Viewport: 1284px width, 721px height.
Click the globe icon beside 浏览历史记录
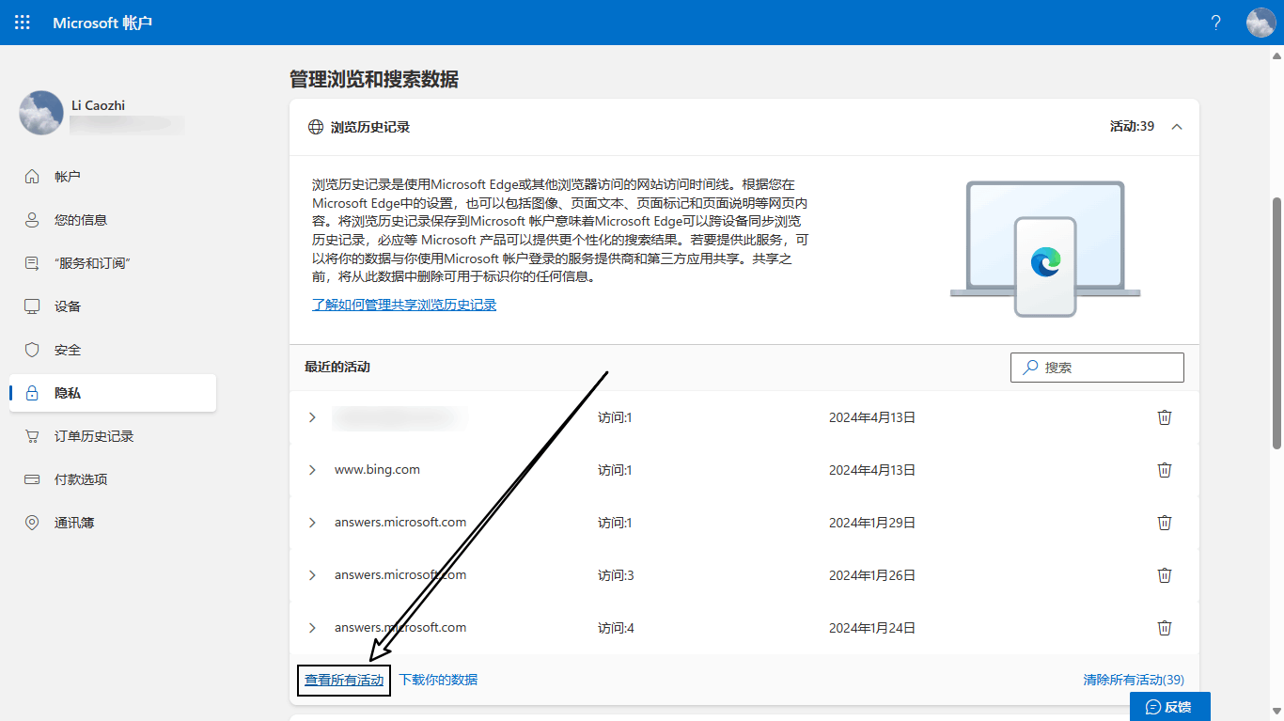(316, 127)
